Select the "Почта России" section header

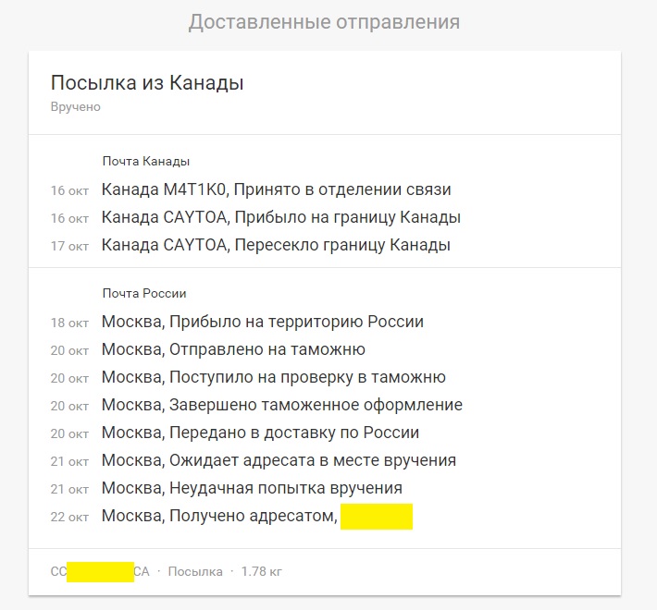pos(144,293)
